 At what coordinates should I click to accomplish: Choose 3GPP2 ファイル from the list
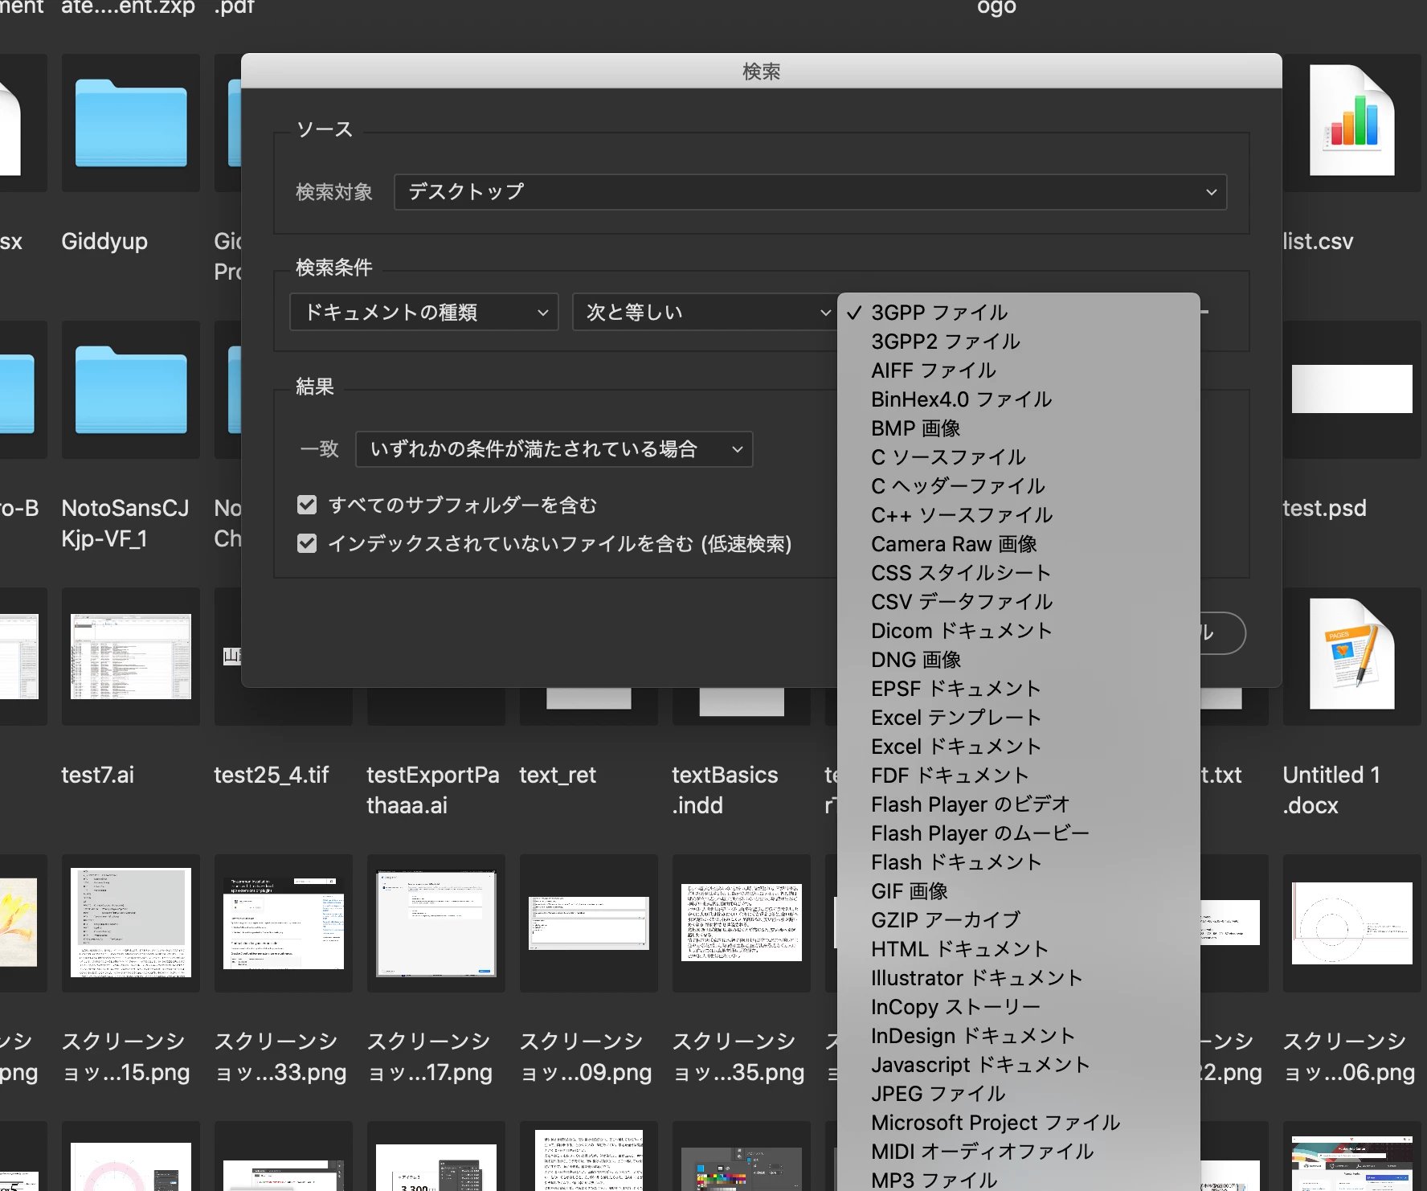pos(1019,341)
